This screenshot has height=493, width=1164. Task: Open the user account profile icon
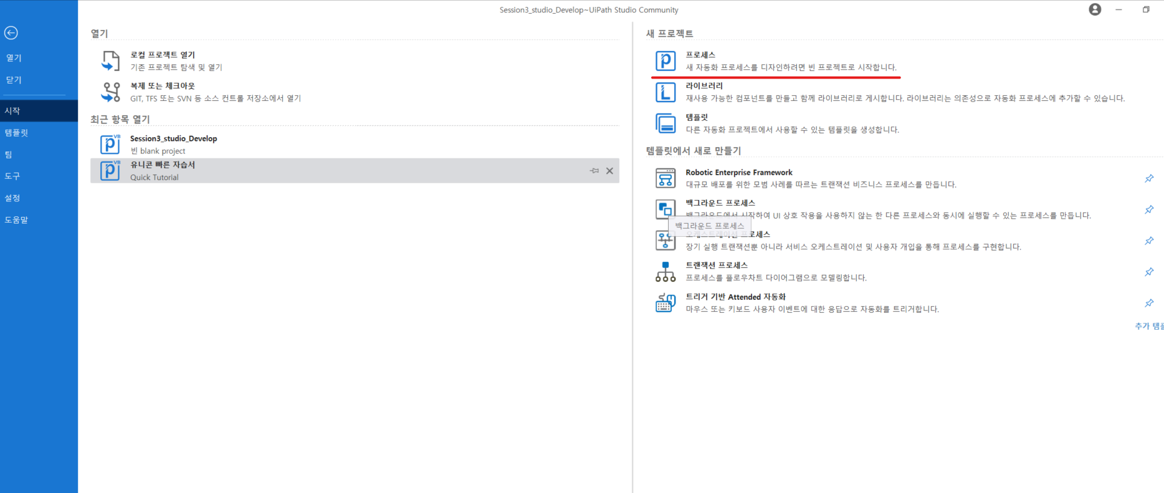tap(1095, 9)
